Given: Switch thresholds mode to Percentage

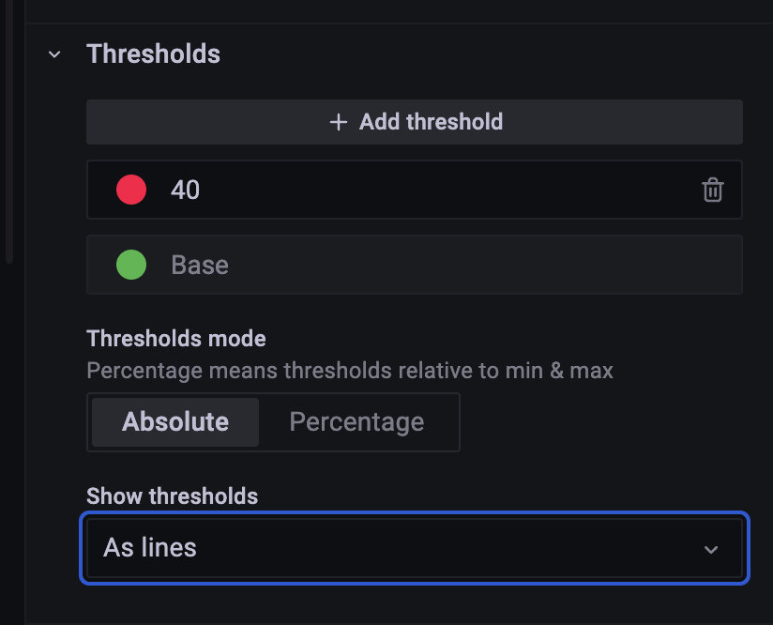Looking at the screenshot, I should [x=356, y=422].
